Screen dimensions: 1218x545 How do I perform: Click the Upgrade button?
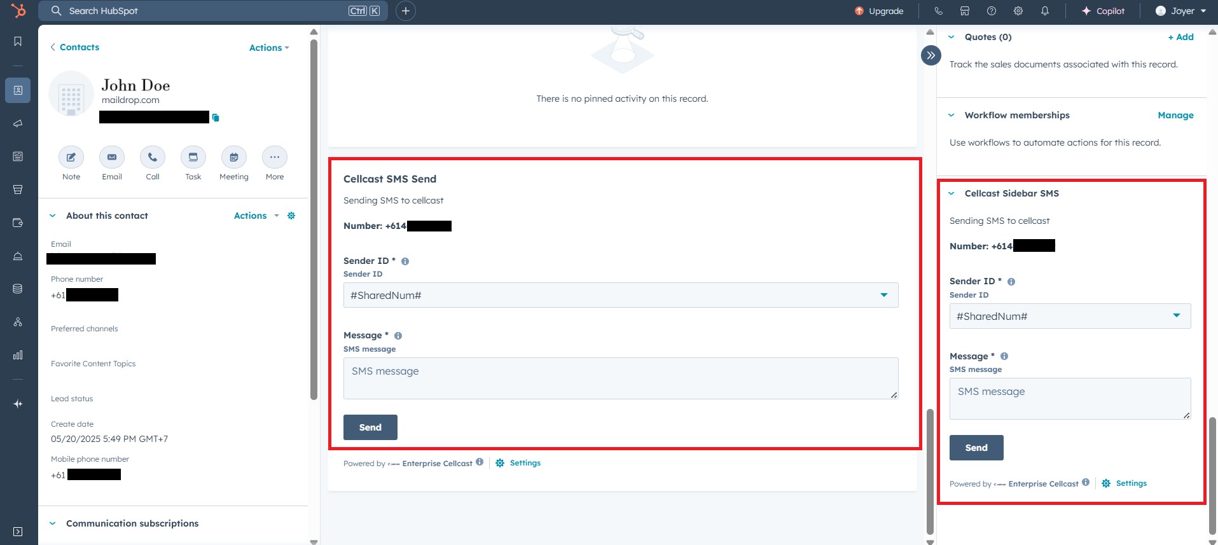(879, 11)
